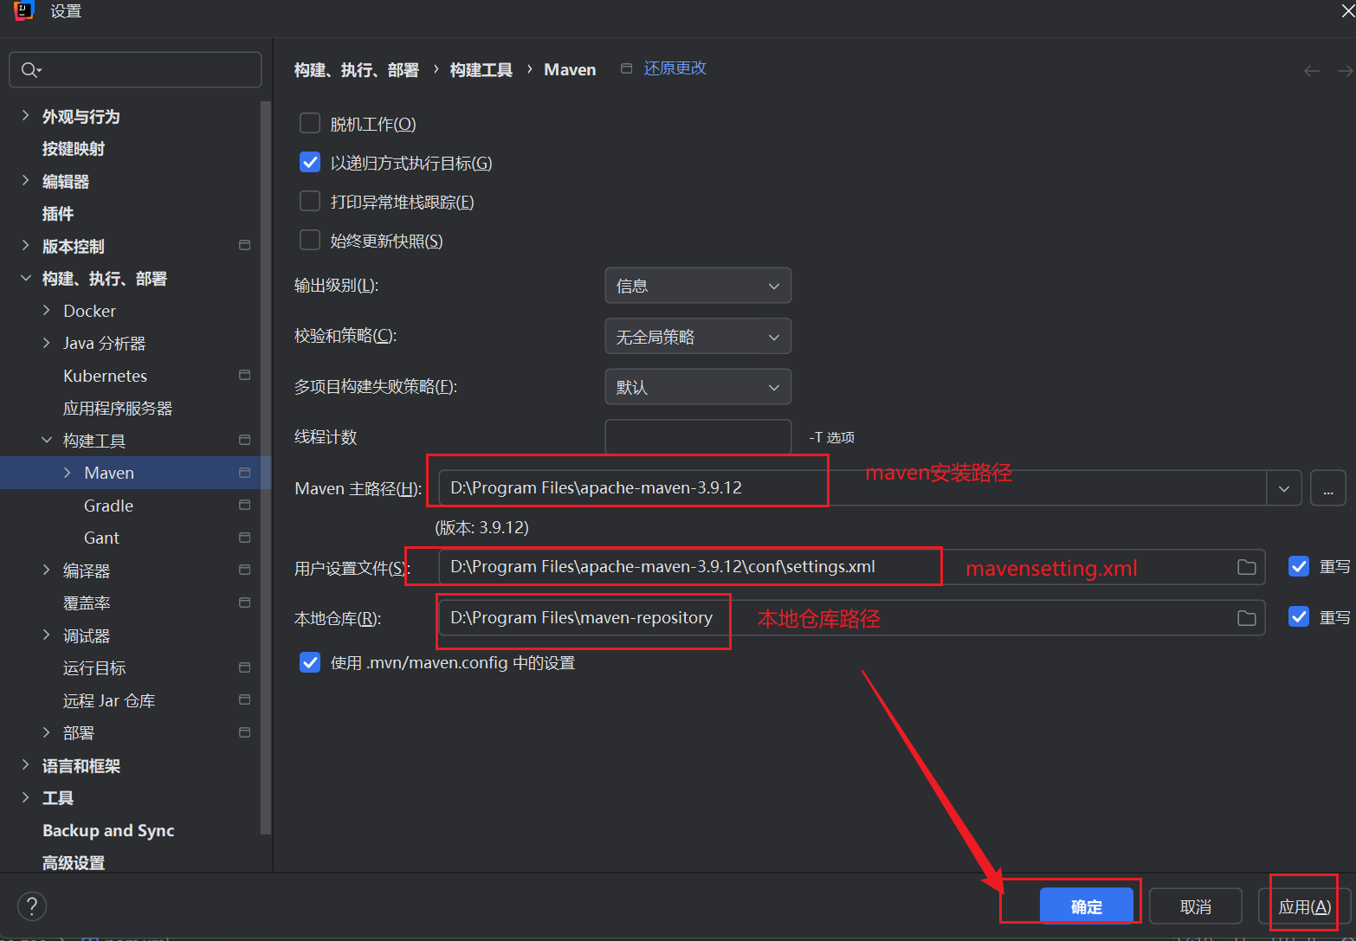Select Gant in settings tree
The height and width of the screenshot is (941, 1356).
(101, 538)
